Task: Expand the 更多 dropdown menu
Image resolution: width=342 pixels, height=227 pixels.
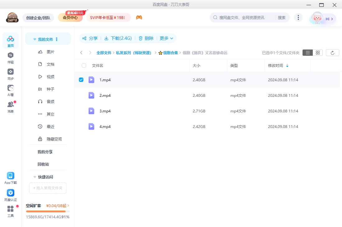Action: tap(166, 38)
